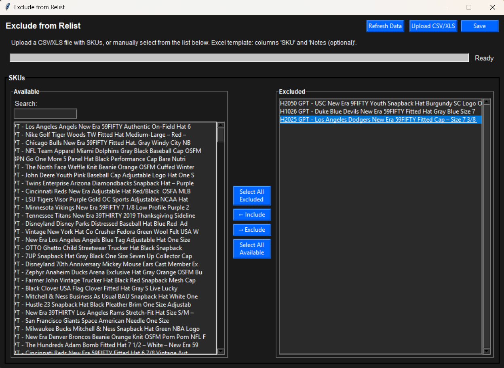This screenshot has width=504, height=368.
Task: Save the exclusion list
Action: (x=479, y=26)
